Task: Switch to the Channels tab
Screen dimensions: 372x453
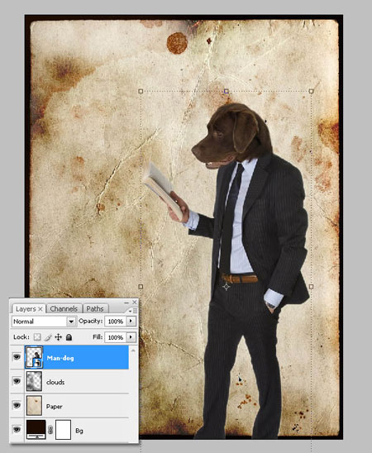Action: (64, 309)
